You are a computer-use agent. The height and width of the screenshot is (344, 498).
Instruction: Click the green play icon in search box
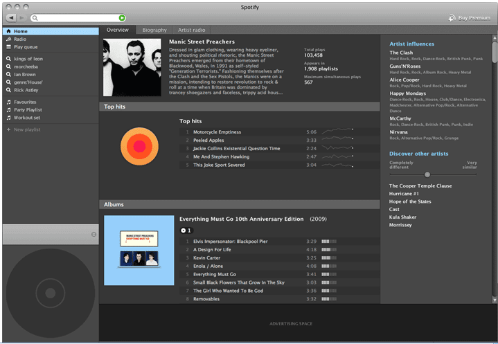122,18
